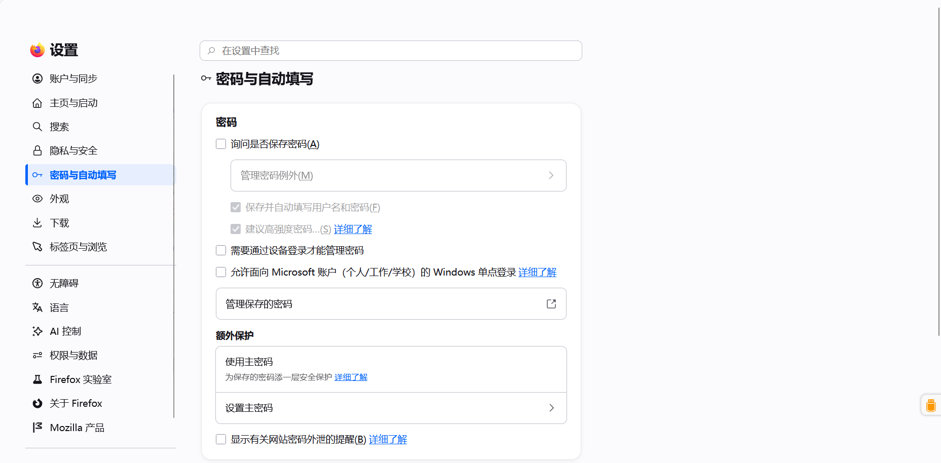Go to 主页与启动 settings
The height and width of the screenshot is (463, 941).
tap(100, 103)
